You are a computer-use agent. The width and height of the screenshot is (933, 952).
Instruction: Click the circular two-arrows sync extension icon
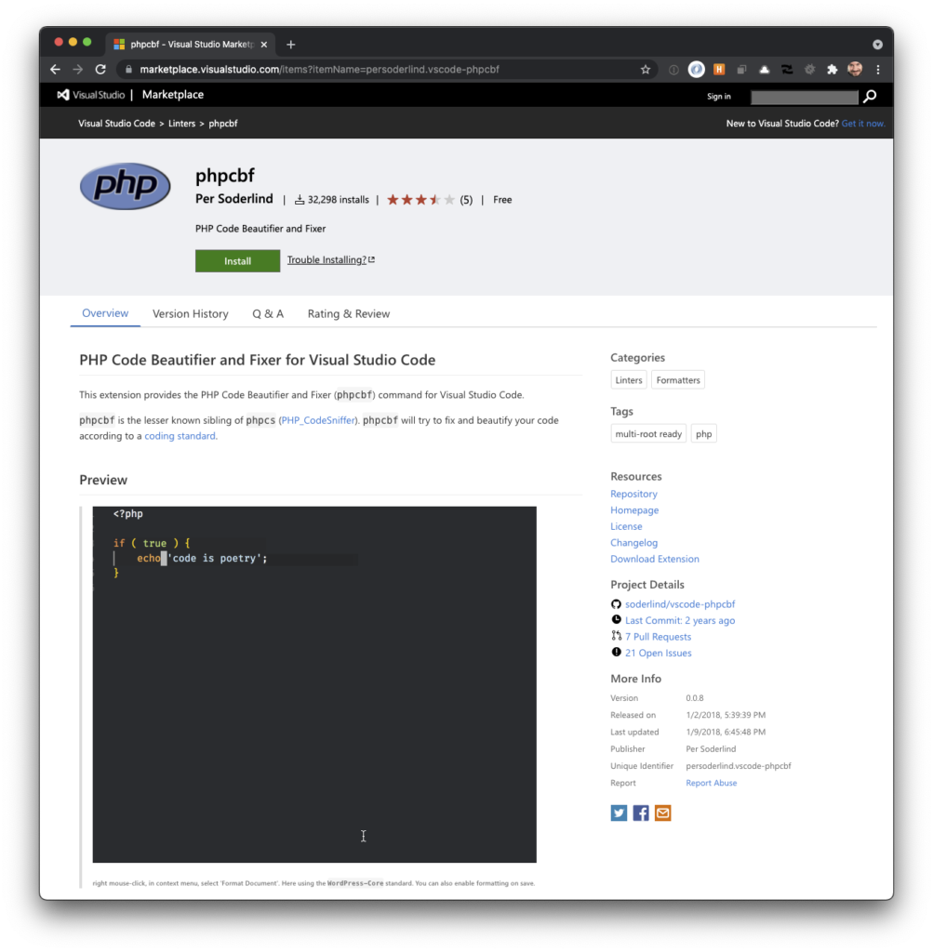coord(787,69)
